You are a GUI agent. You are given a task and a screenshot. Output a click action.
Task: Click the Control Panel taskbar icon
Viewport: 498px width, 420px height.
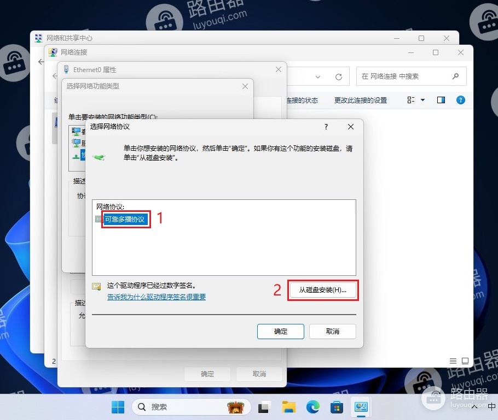point(361,407)
